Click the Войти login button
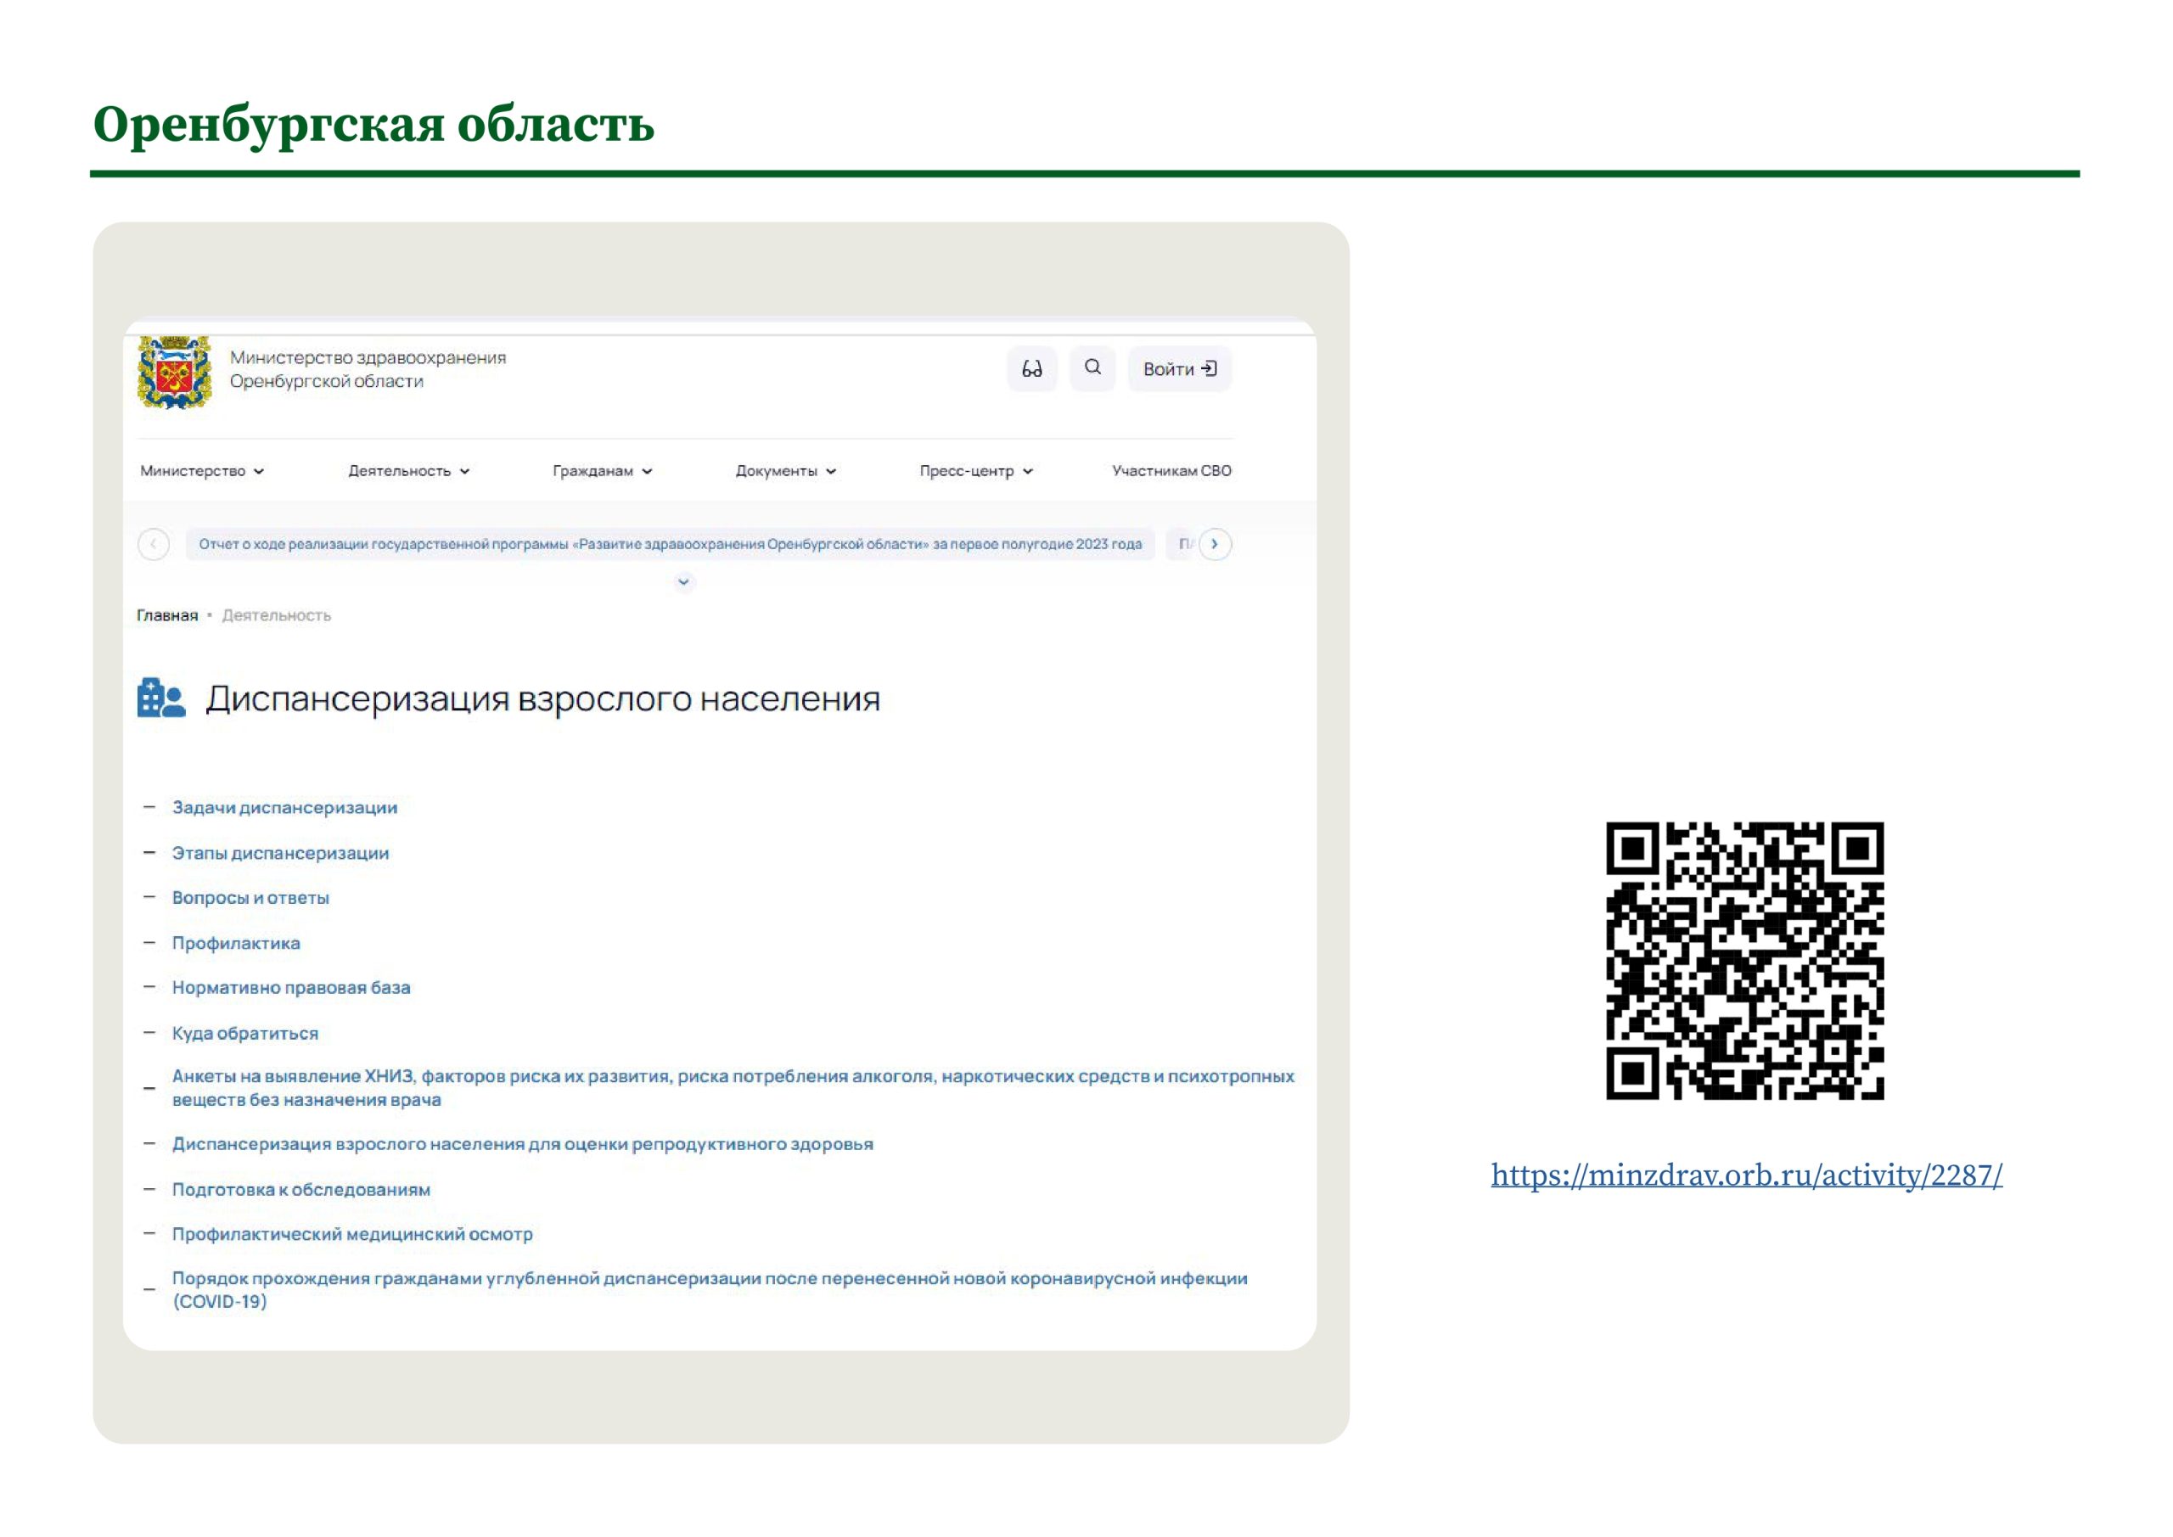The width and height of the screenshot is (2173, 1537). pyautogui.click(x=1179, y=368)
